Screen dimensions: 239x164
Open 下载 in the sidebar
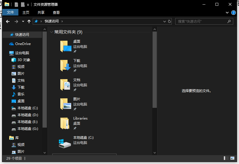[x=21, y=87]
